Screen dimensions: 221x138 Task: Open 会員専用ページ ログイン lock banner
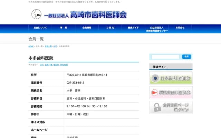171,107
